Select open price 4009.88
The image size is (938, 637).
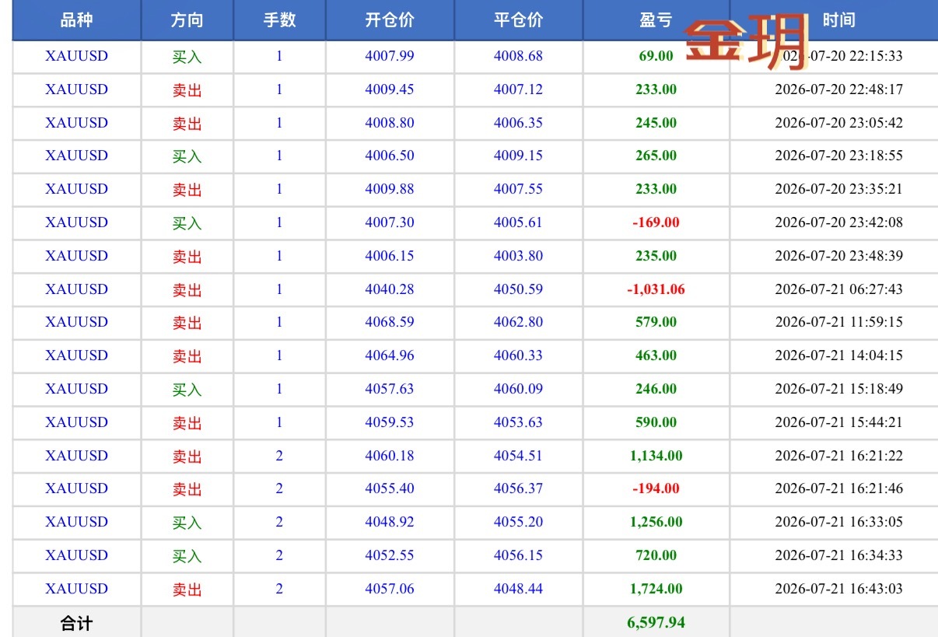click(390, 189)
